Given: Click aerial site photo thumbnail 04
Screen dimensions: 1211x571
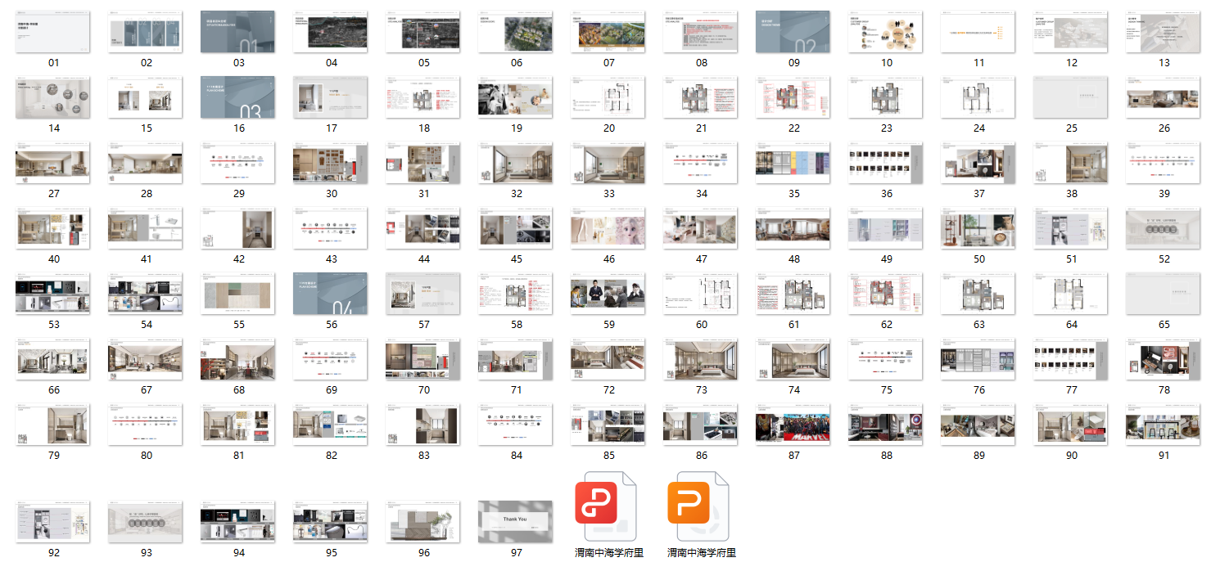Looking at the screenshot, I should coord(331,32).
